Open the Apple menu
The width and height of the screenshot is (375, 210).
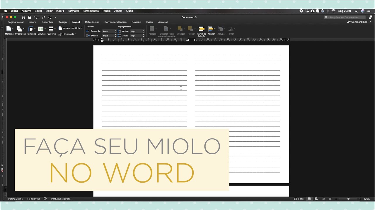[6, 11]
